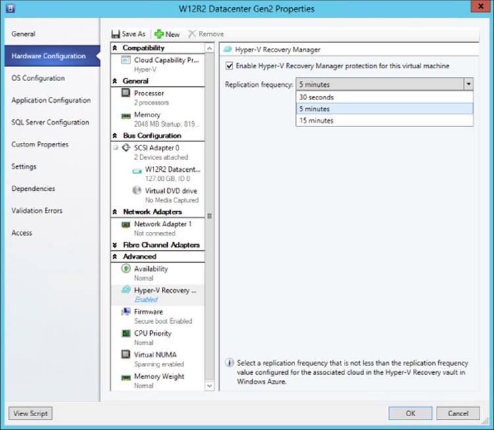Click the Remove X icon
Viewport: 494px width, 430px height.
pos(192,34)
